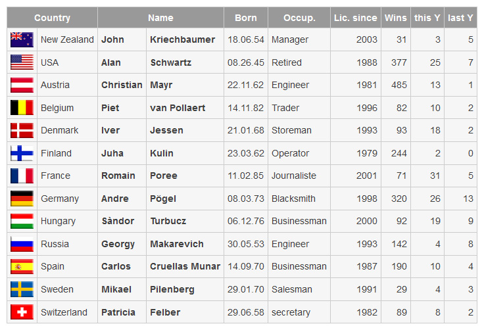The height and width of the screenshot is (330, 484).
Task: Click the Sweden flag icon
Action: (22, 289)
